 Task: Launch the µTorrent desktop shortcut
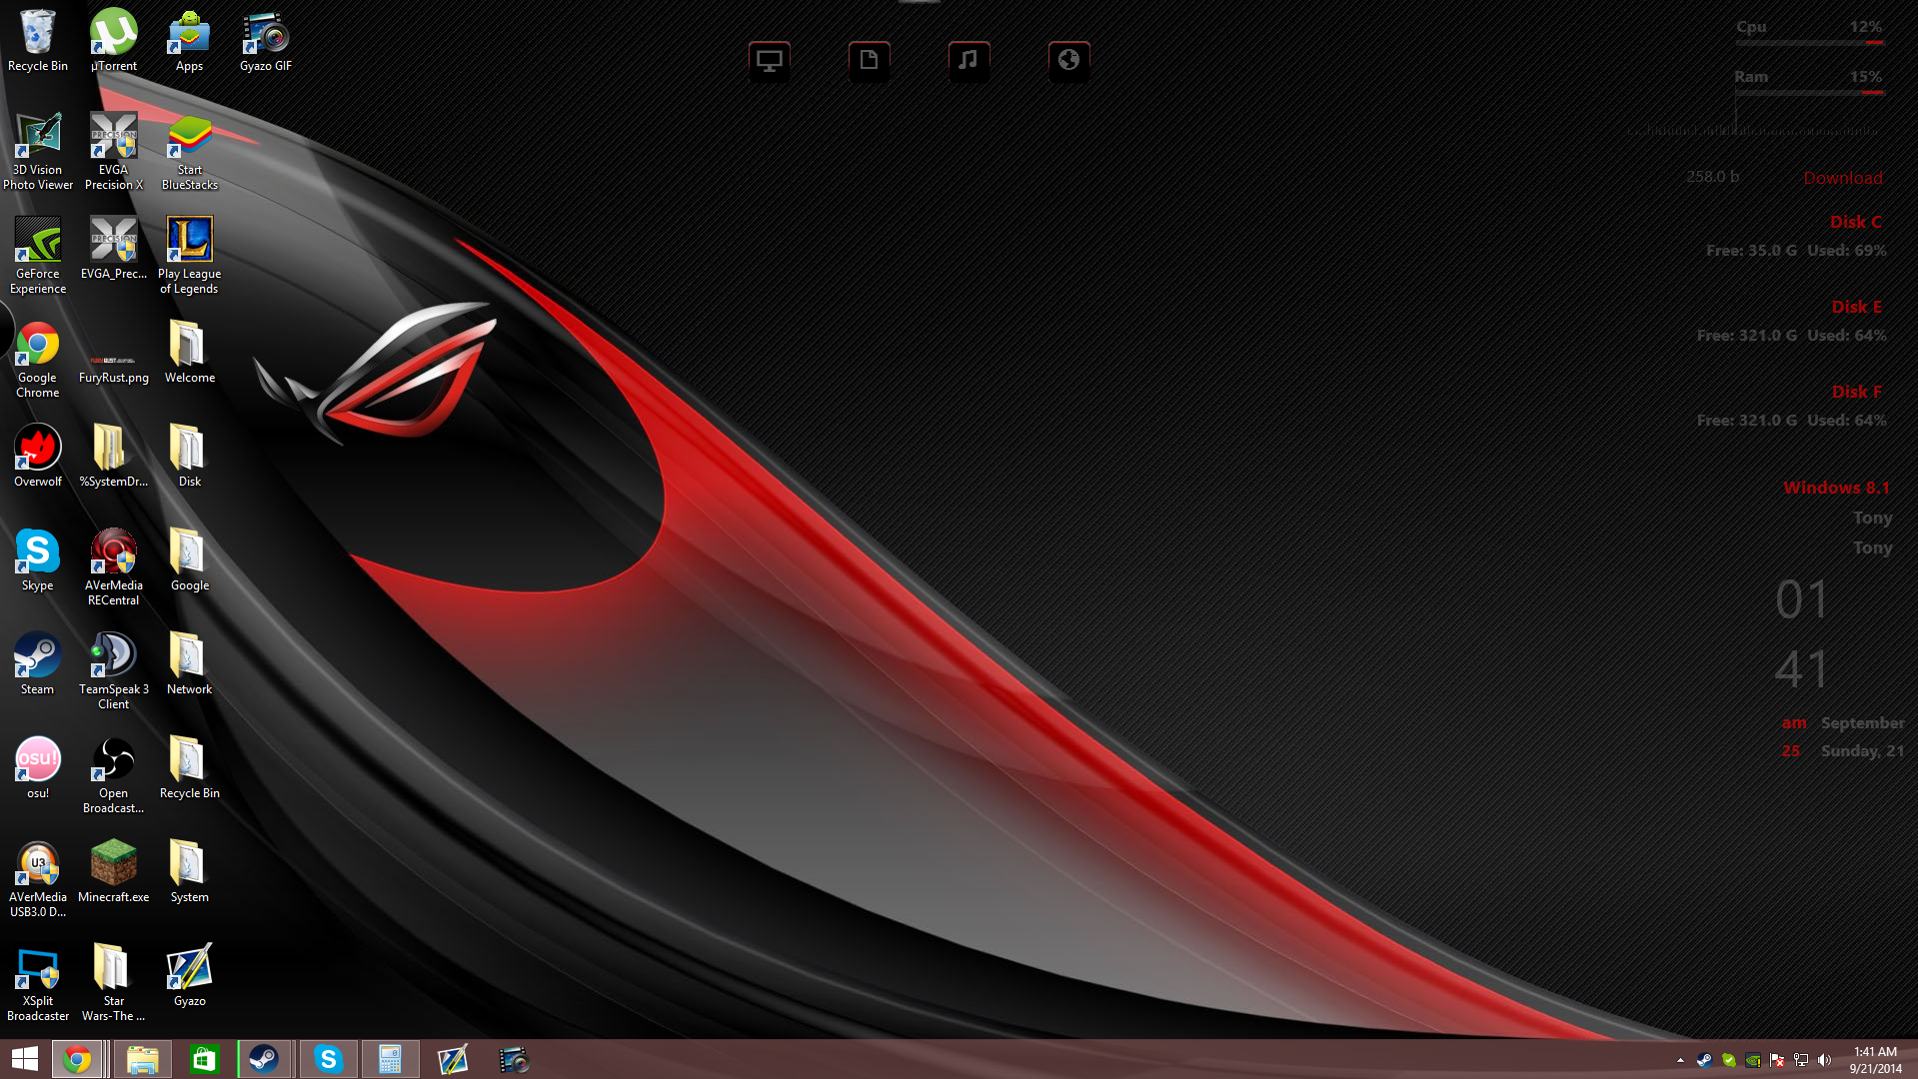click(114, 40)
